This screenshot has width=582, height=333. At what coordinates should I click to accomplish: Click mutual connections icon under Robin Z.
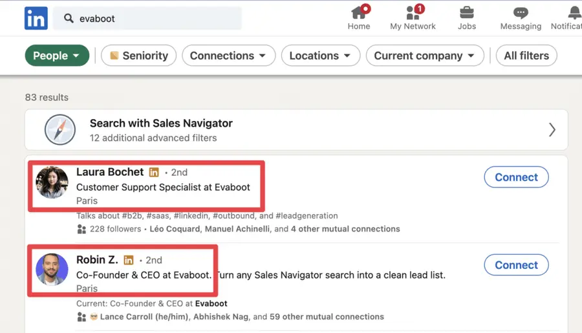click(81, 317)
